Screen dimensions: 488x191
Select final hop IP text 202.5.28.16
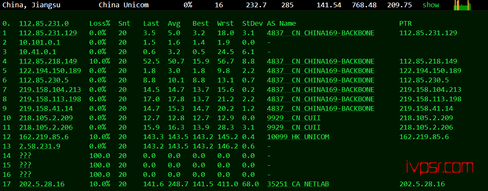42,184
